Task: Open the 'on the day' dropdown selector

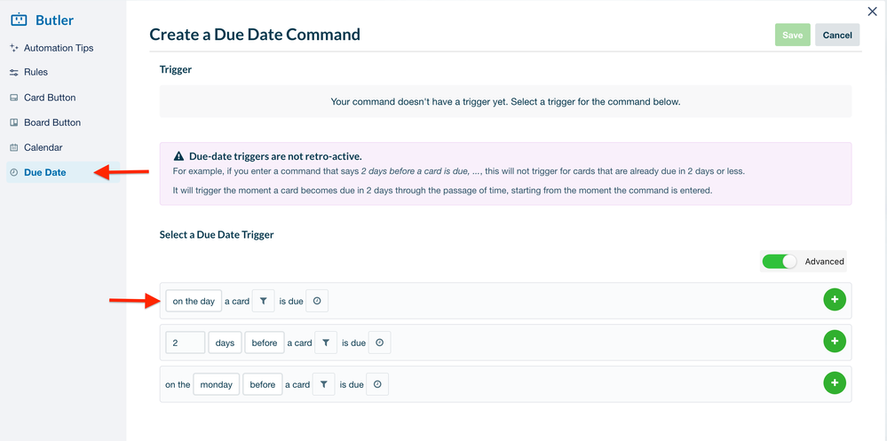Action: [194, 302]
